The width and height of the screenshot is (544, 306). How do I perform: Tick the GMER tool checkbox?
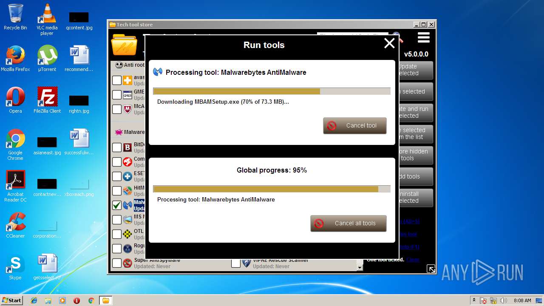(117, 94)
